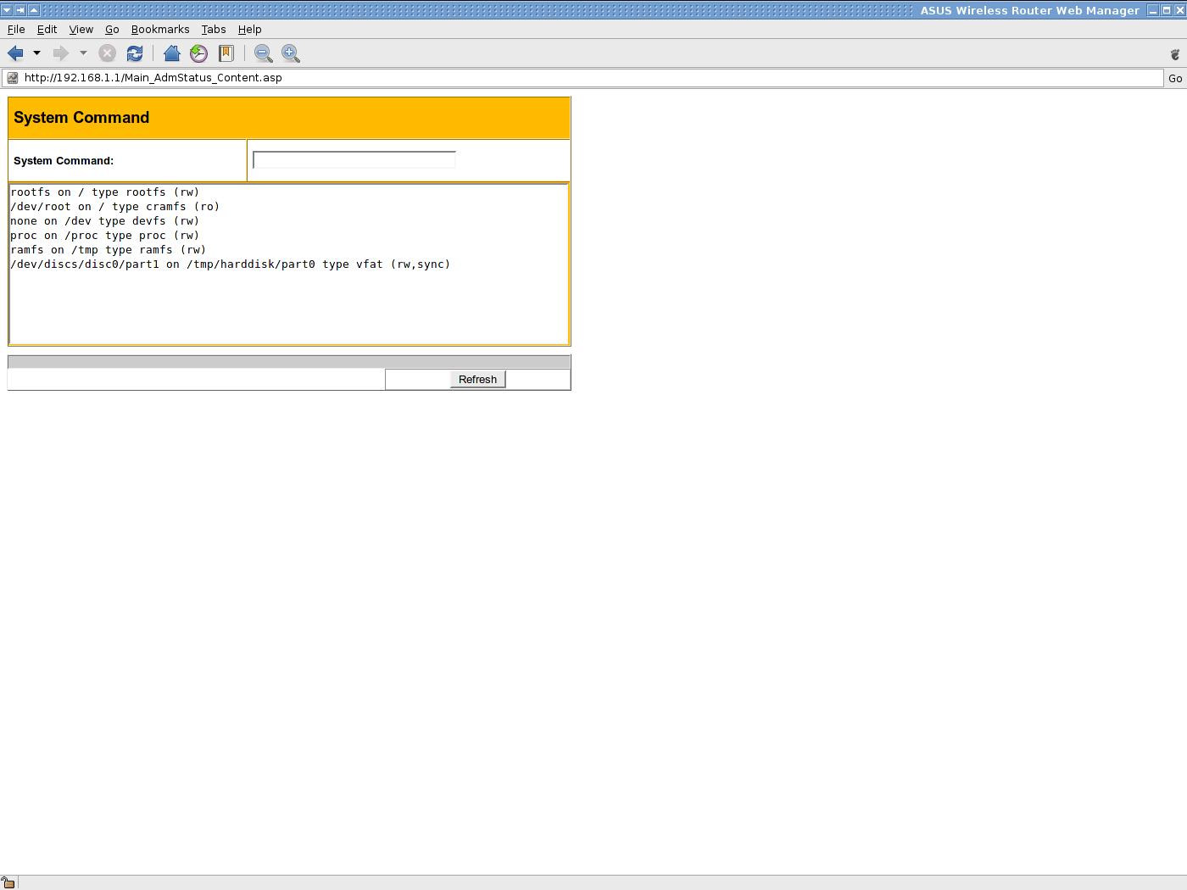Image resolution: width=1187 pixels, height=890 pixels.
Task: Zoom out with the minus magnifier
Action: click(x=264, y=53)
